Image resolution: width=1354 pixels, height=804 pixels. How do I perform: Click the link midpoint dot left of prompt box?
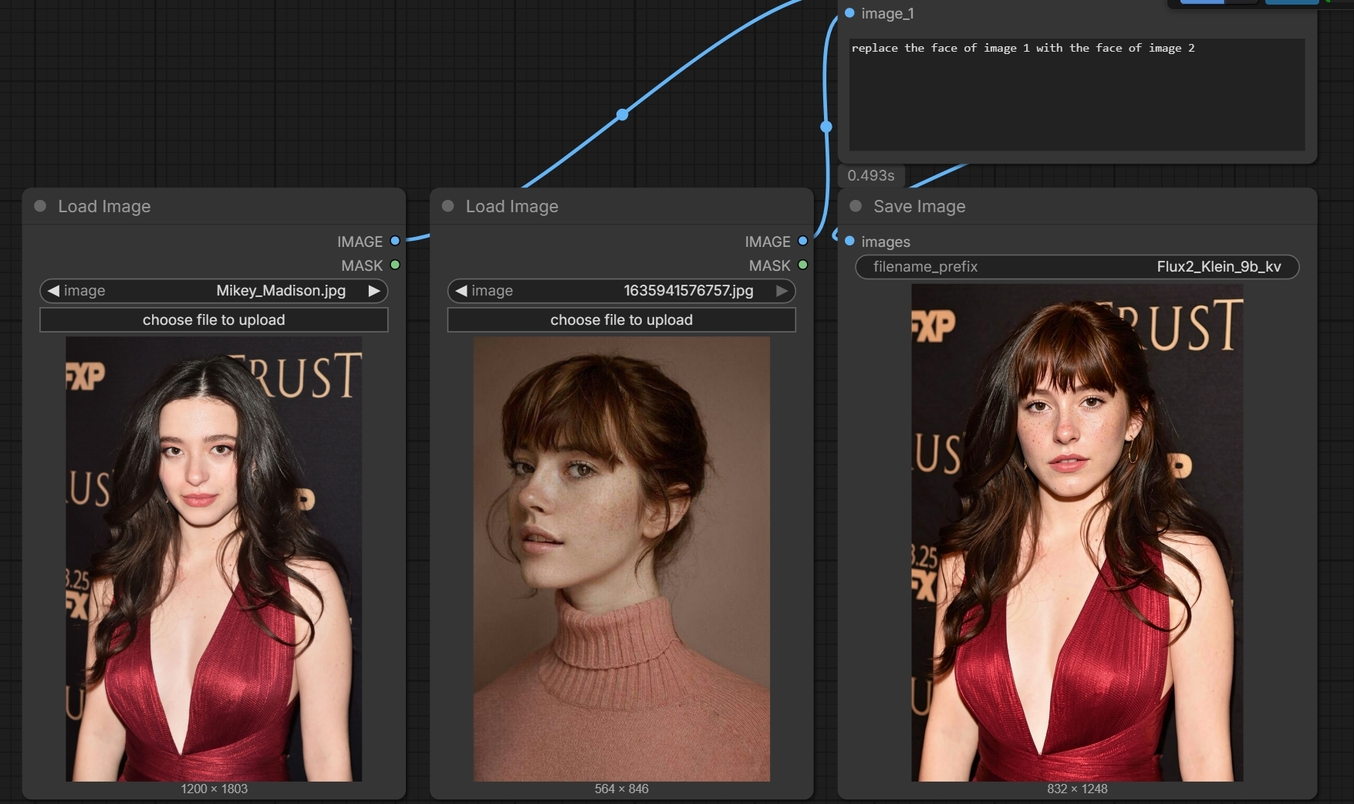826,126
